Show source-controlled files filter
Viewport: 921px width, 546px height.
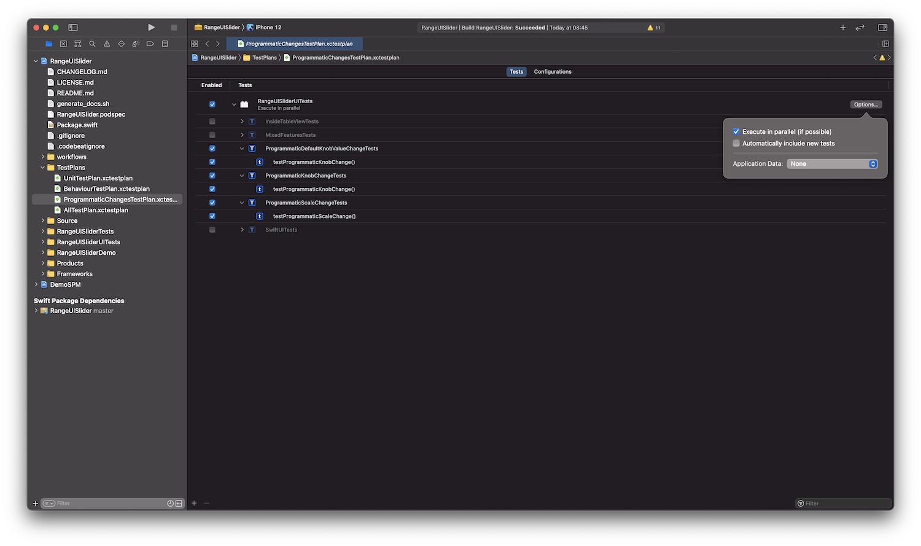[179, 504]
